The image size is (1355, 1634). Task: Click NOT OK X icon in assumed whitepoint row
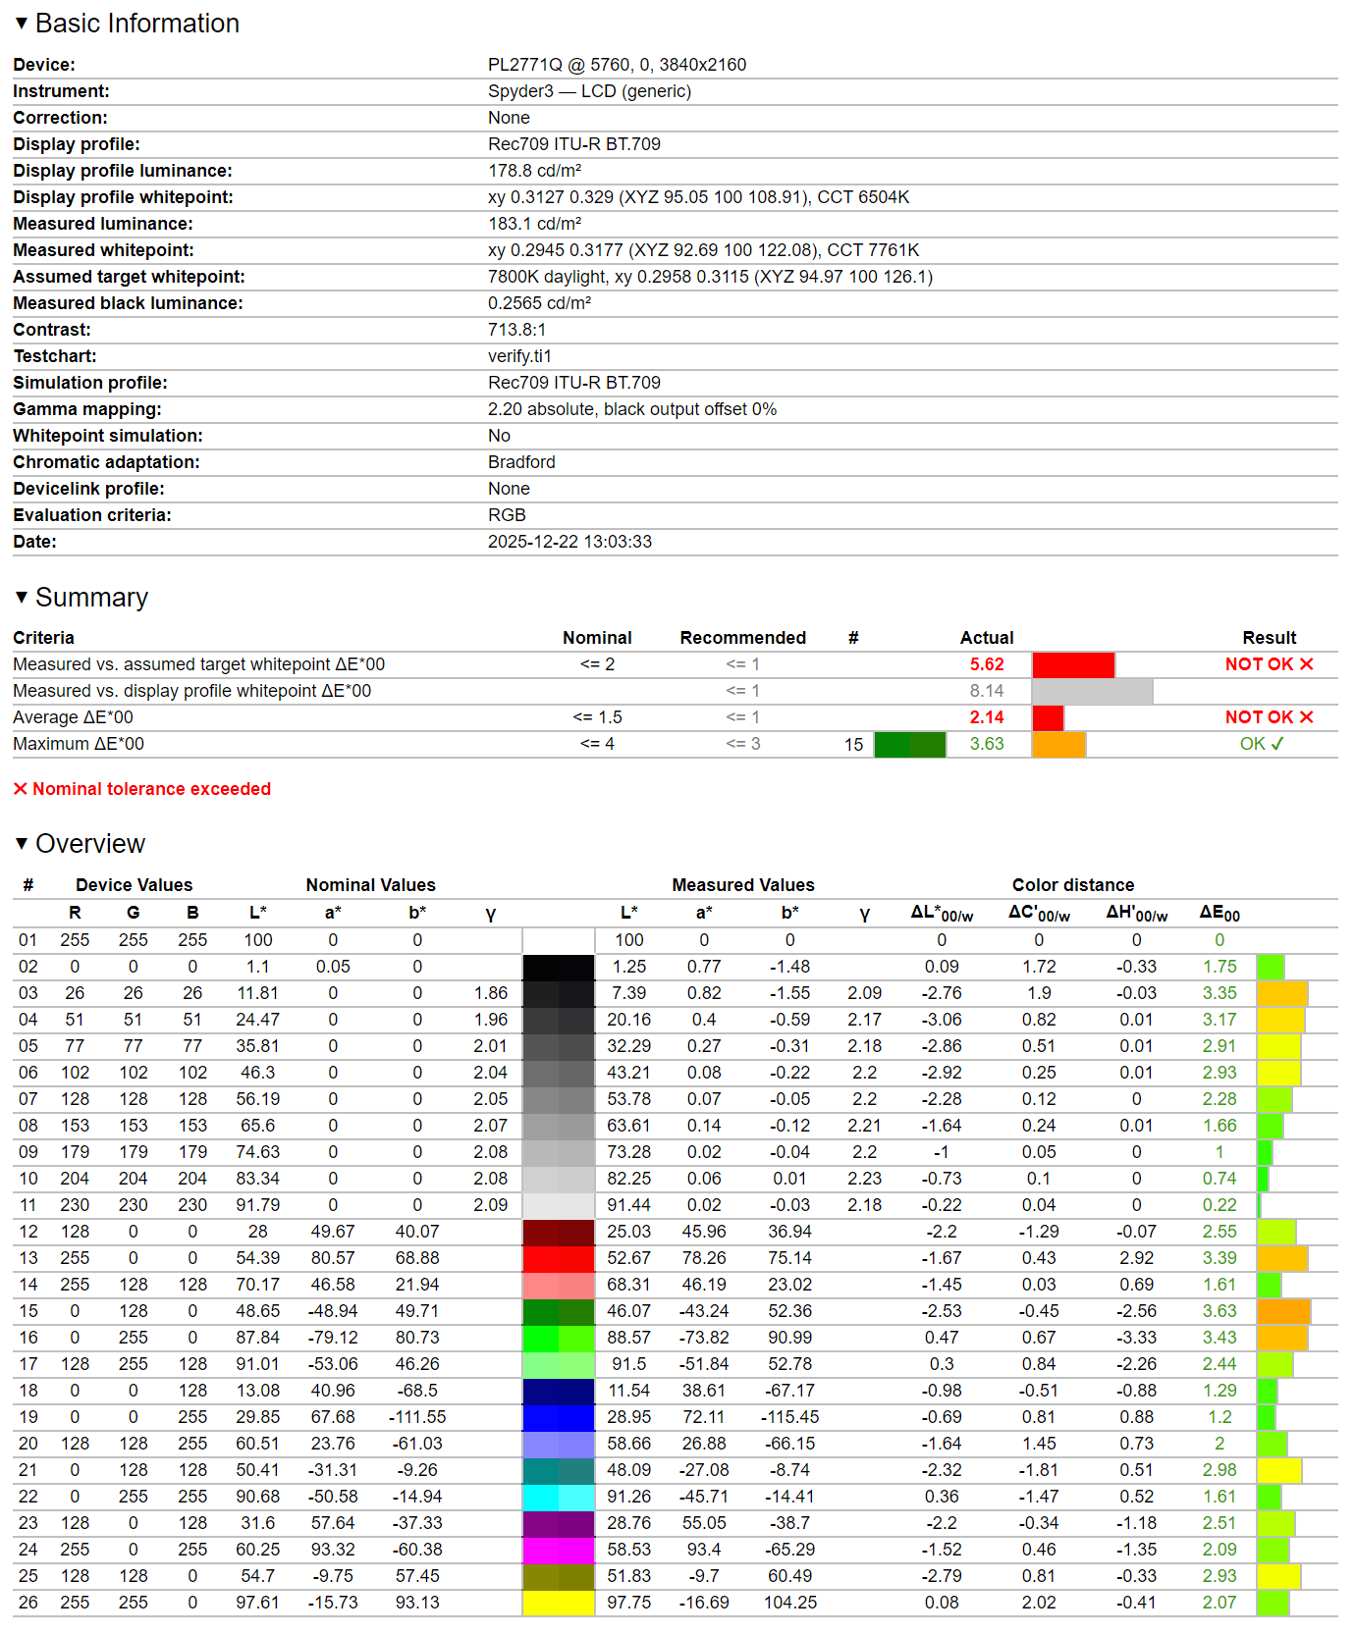point(1306,664)
